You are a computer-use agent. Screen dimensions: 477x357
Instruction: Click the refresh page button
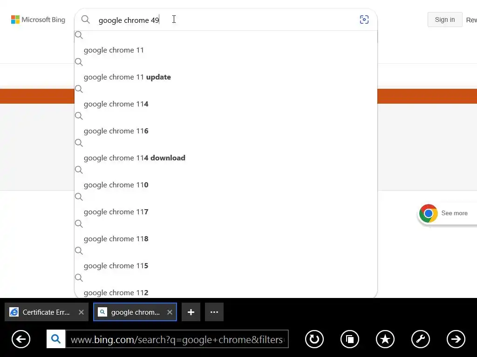click(x=314, y=339)
